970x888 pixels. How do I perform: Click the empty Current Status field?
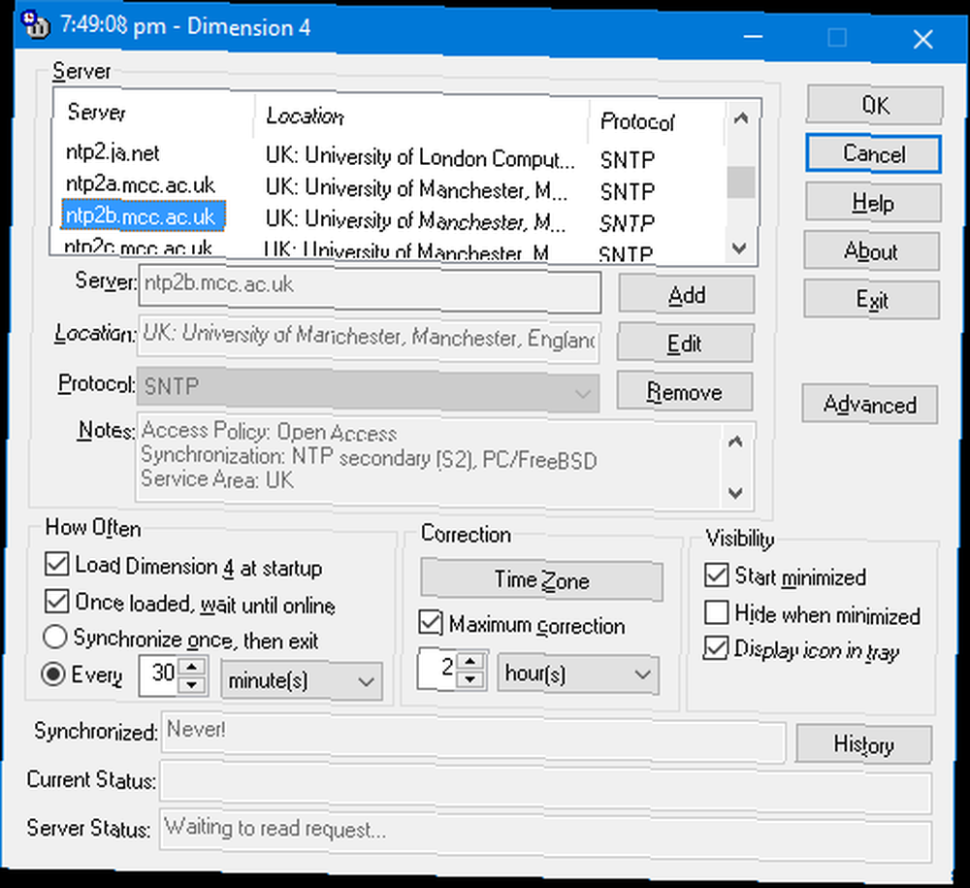click(545, 785)
